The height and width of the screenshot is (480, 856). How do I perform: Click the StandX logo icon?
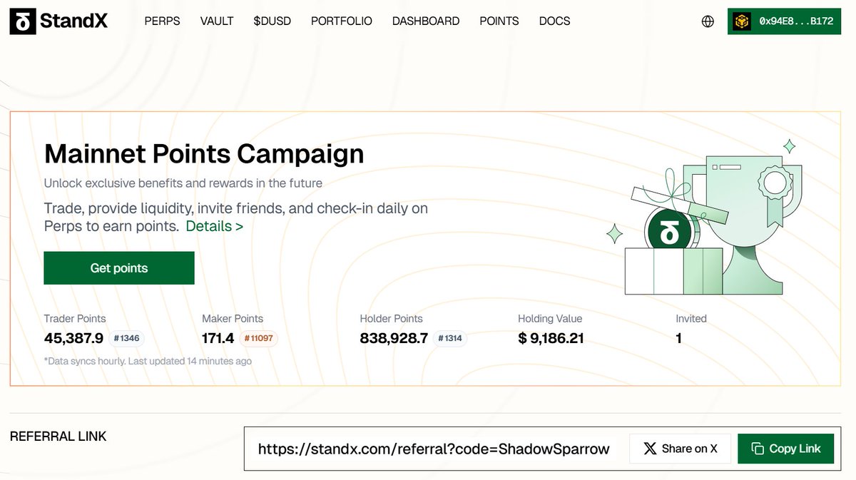point(22,21)
